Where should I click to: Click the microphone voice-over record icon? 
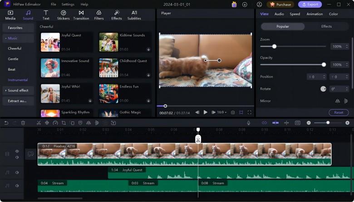(248, 123)
